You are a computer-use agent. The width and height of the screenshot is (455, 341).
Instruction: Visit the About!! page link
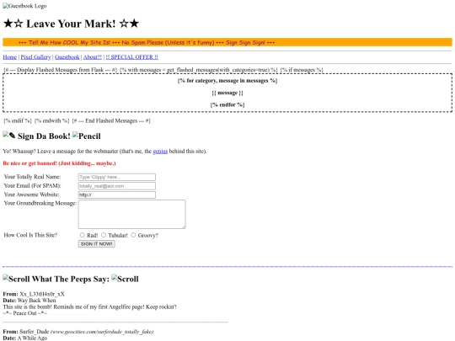tap(93, 57)
